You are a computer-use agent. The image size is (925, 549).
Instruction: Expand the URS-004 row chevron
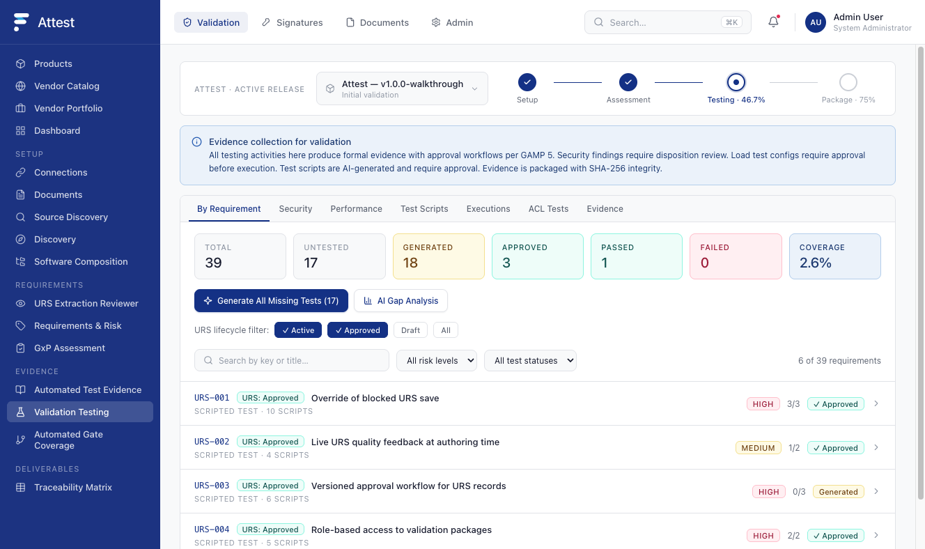(x=876, y=535)
